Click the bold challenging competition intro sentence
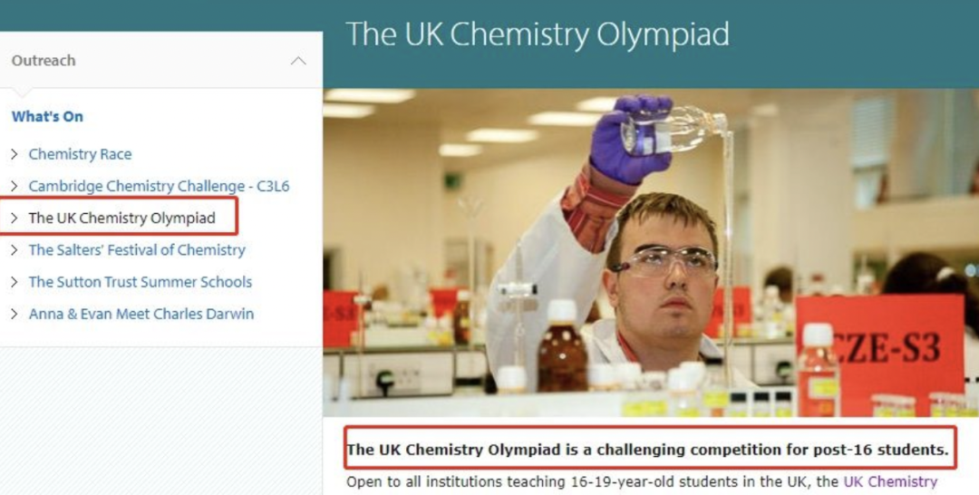The height and width of the screenshot is (495, 979). tap(647, 450)
